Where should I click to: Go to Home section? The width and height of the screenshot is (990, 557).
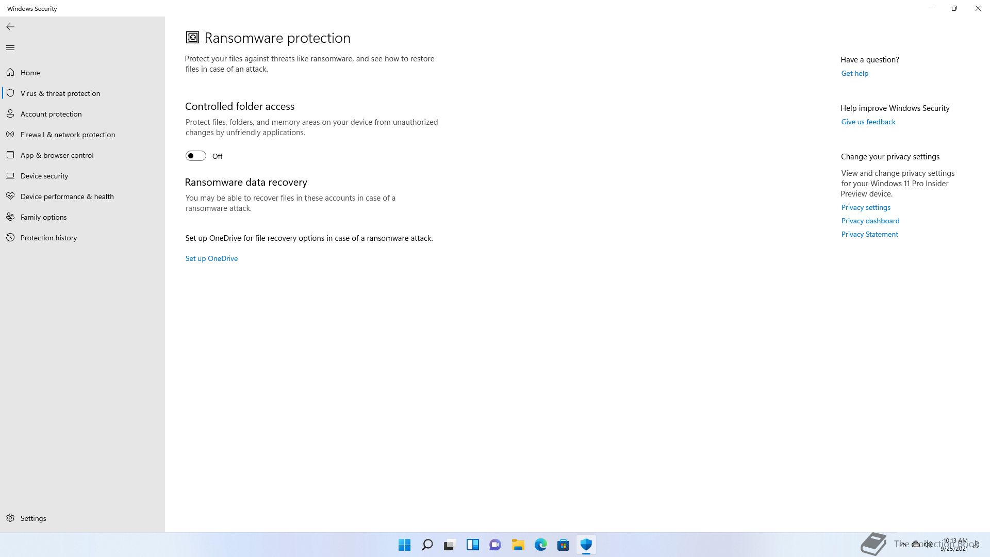[x=82, y=73]
